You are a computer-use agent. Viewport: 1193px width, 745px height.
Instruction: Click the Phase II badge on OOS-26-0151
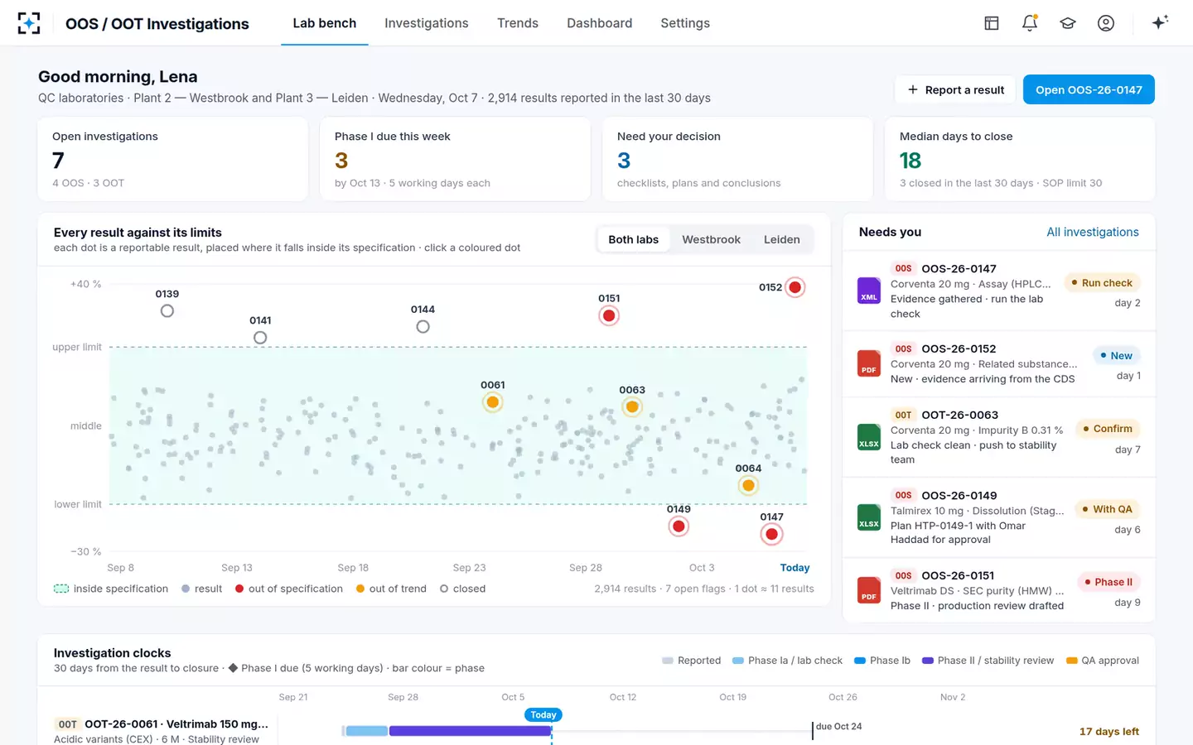tap(1108, 582)
